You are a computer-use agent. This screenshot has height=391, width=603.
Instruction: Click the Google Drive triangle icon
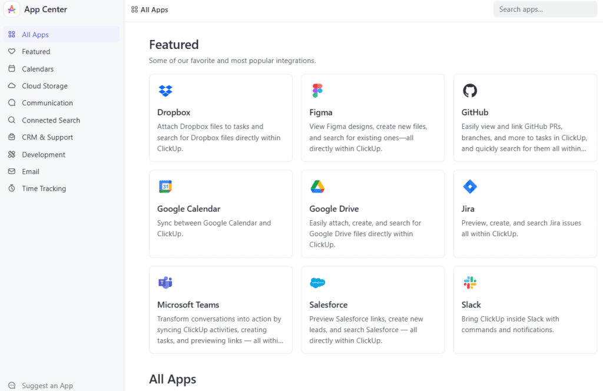[317, 187]
